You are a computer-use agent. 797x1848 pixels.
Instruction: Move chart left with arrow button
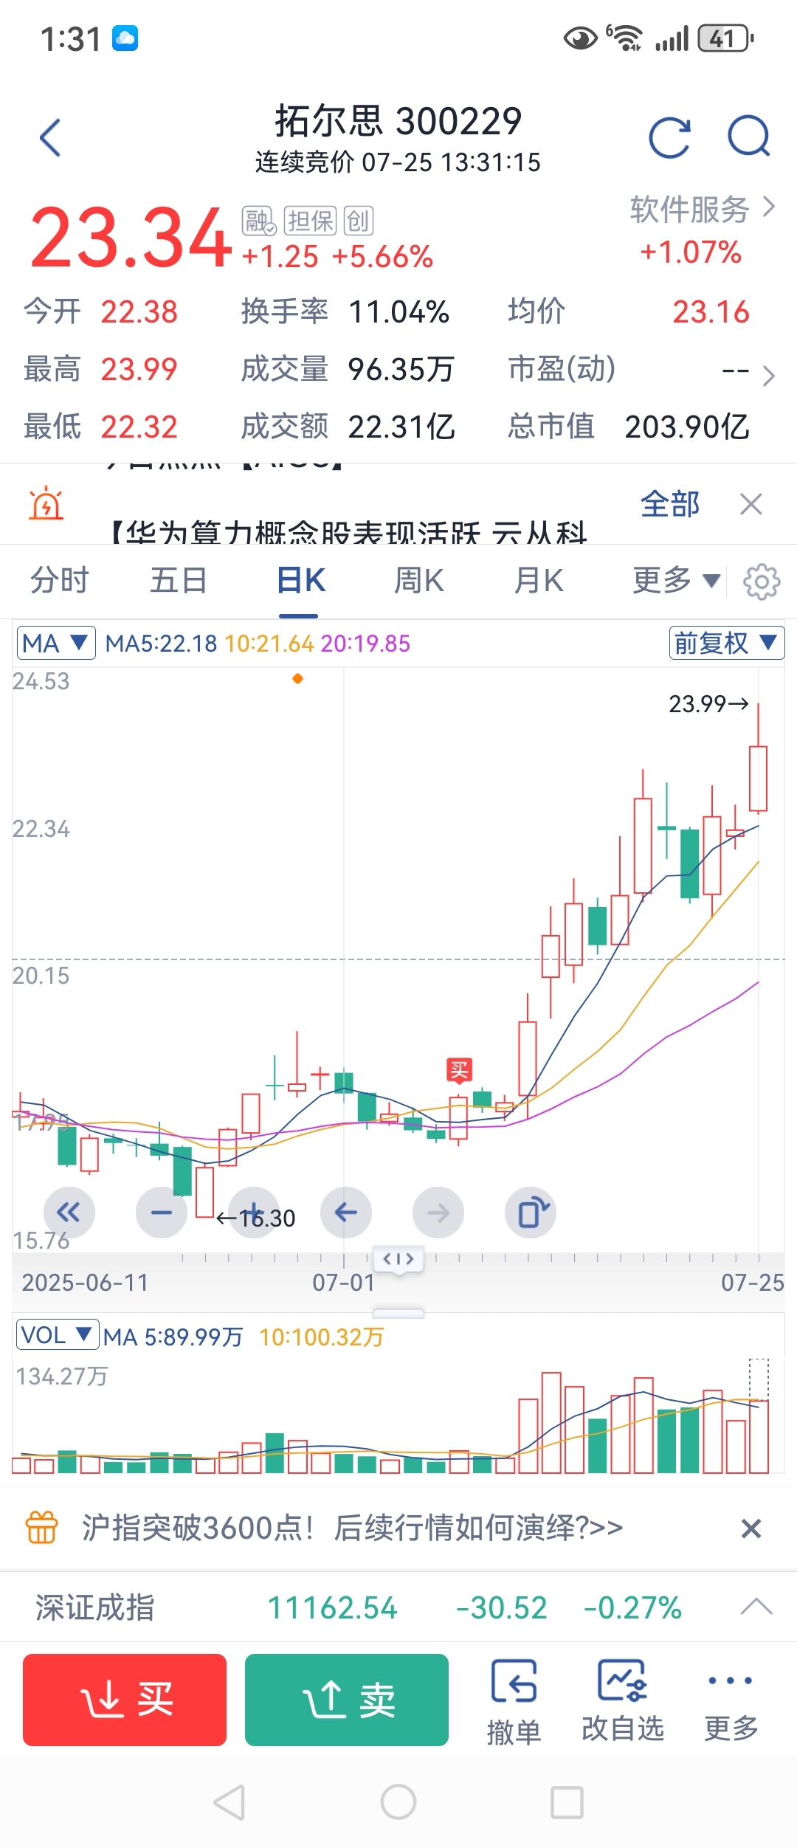click(x=346, y=1213)
